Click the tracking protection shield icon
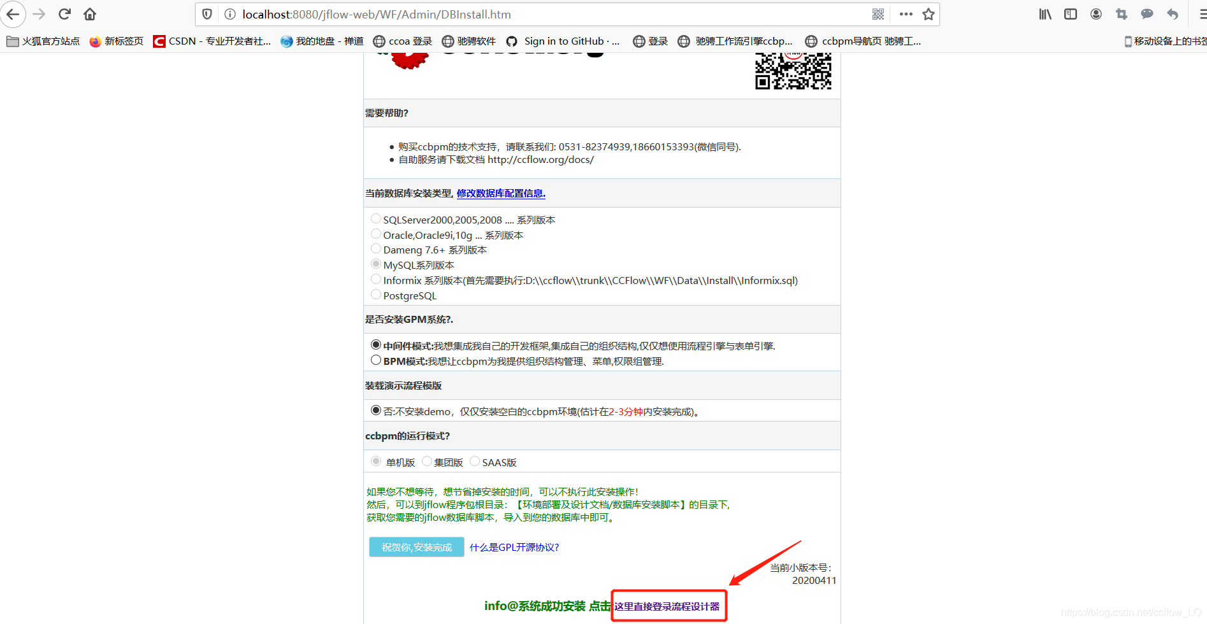Viewport: 1207px width, 624px height. coord(207,14)
